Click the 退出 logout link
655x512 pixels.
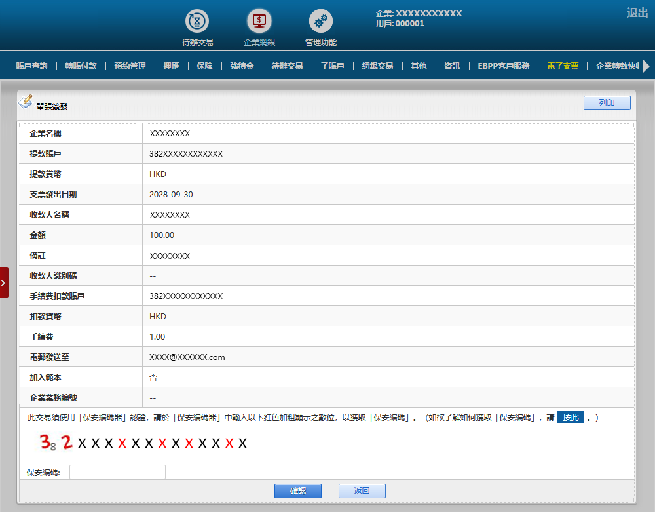point(637,12)
